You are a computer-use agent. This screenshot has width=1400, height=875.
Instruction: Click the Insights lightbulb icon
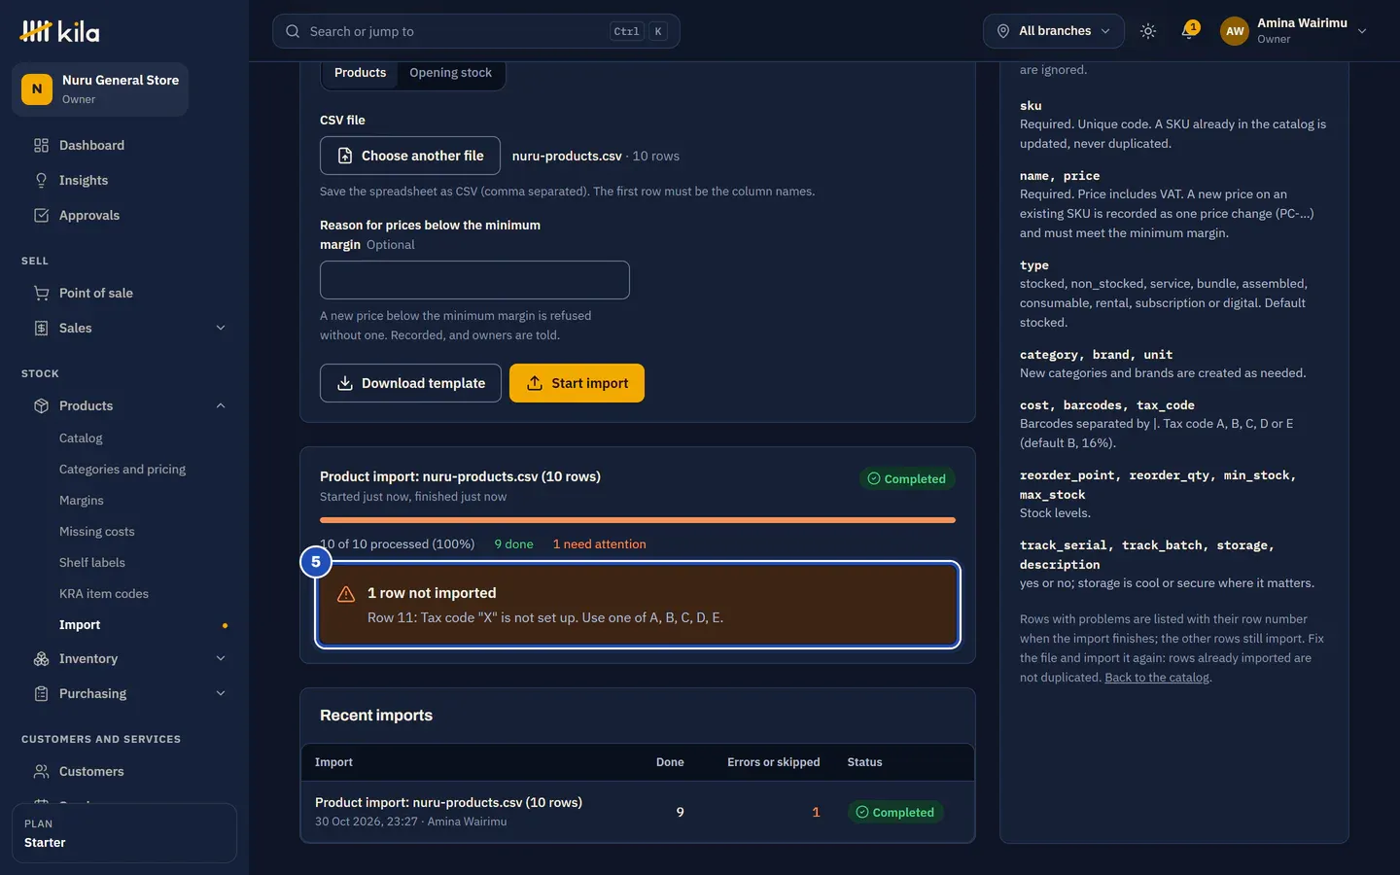click(x=41, y=180)
